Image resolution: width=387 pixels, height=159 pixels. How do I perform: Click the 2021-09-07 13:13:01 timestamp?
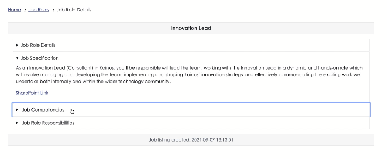pos(212,140)
